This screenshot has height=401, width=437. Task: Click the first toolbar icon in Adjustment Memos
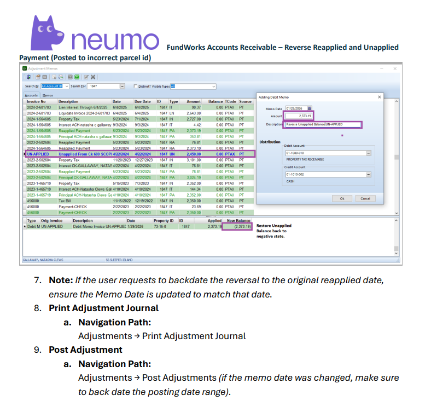28,77
